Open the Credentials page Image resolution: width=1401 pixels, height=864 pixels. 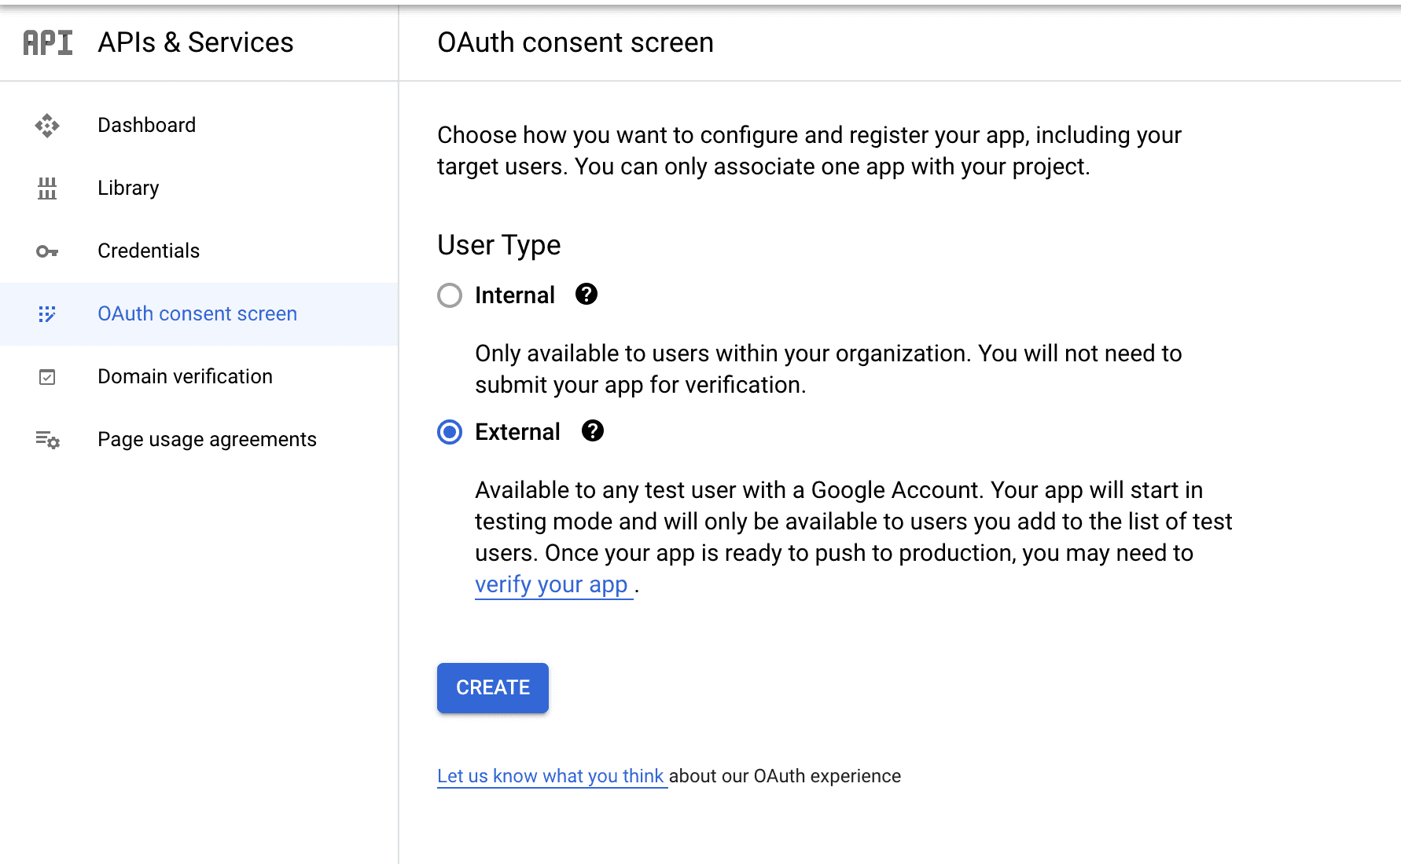[x=199, y=251]
